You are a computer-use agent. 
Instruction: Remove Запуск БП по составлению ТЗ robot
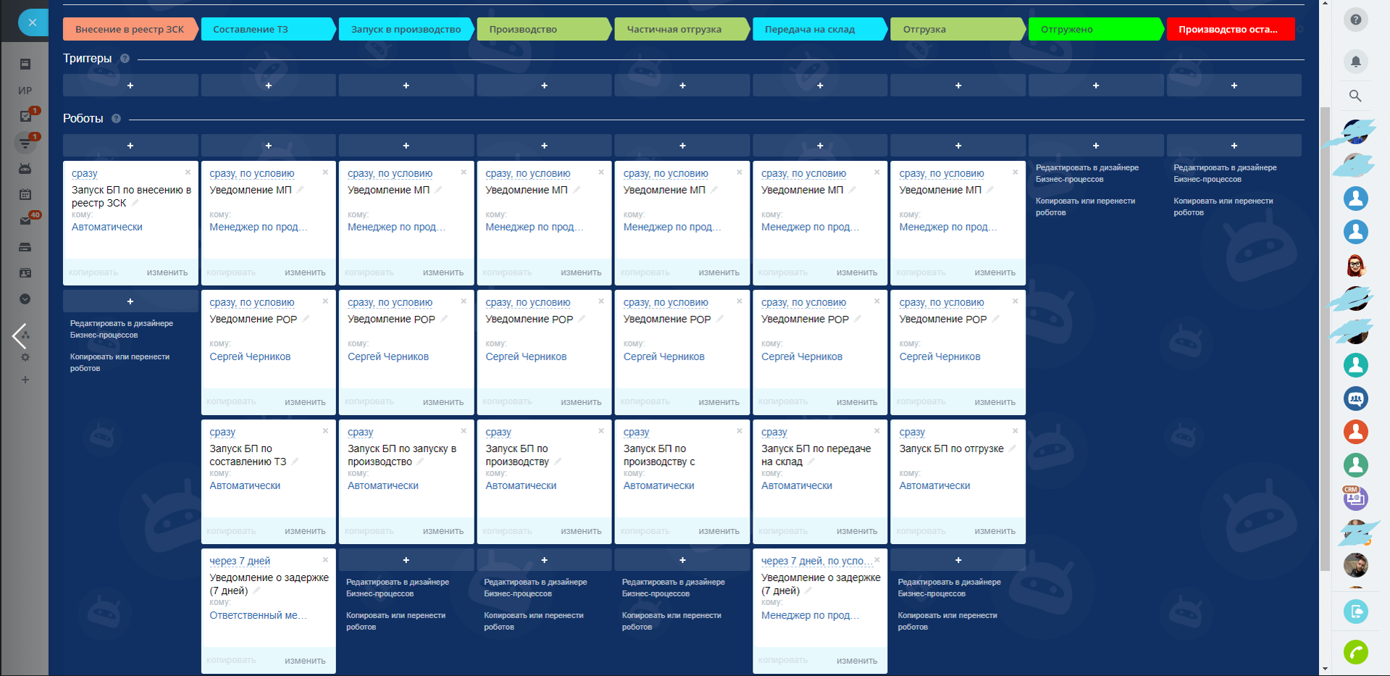(325, 430)
